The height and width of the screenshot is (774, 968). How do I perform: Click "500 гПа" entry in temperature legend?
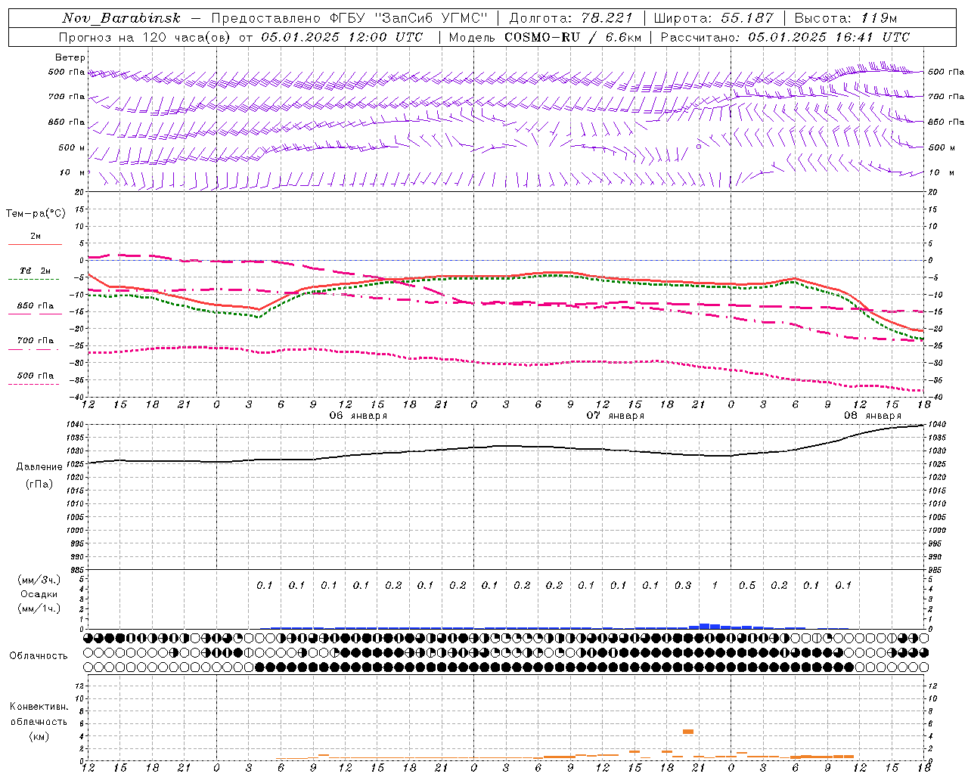click(36, 376)
